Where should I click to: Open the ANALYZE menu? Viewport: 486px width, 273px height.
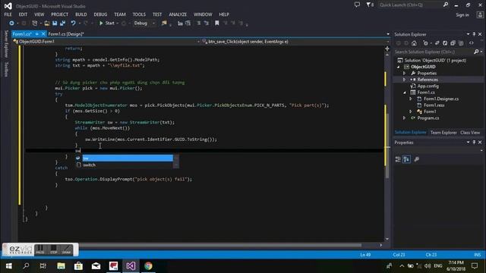click(x=178, y=14)
